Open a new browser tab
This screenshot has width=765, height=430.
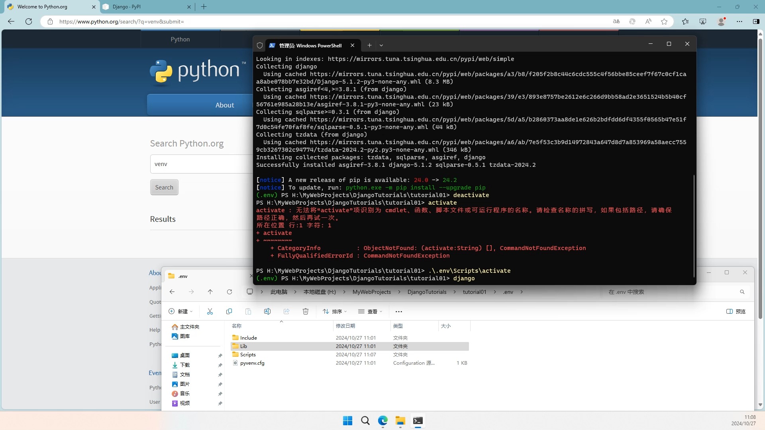click(204, 7)
